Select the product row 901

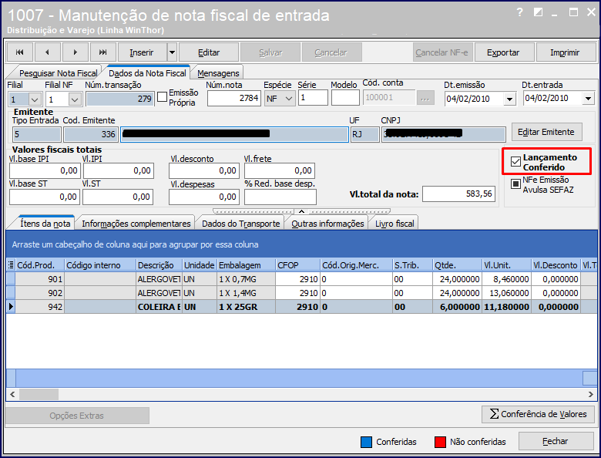302,279
